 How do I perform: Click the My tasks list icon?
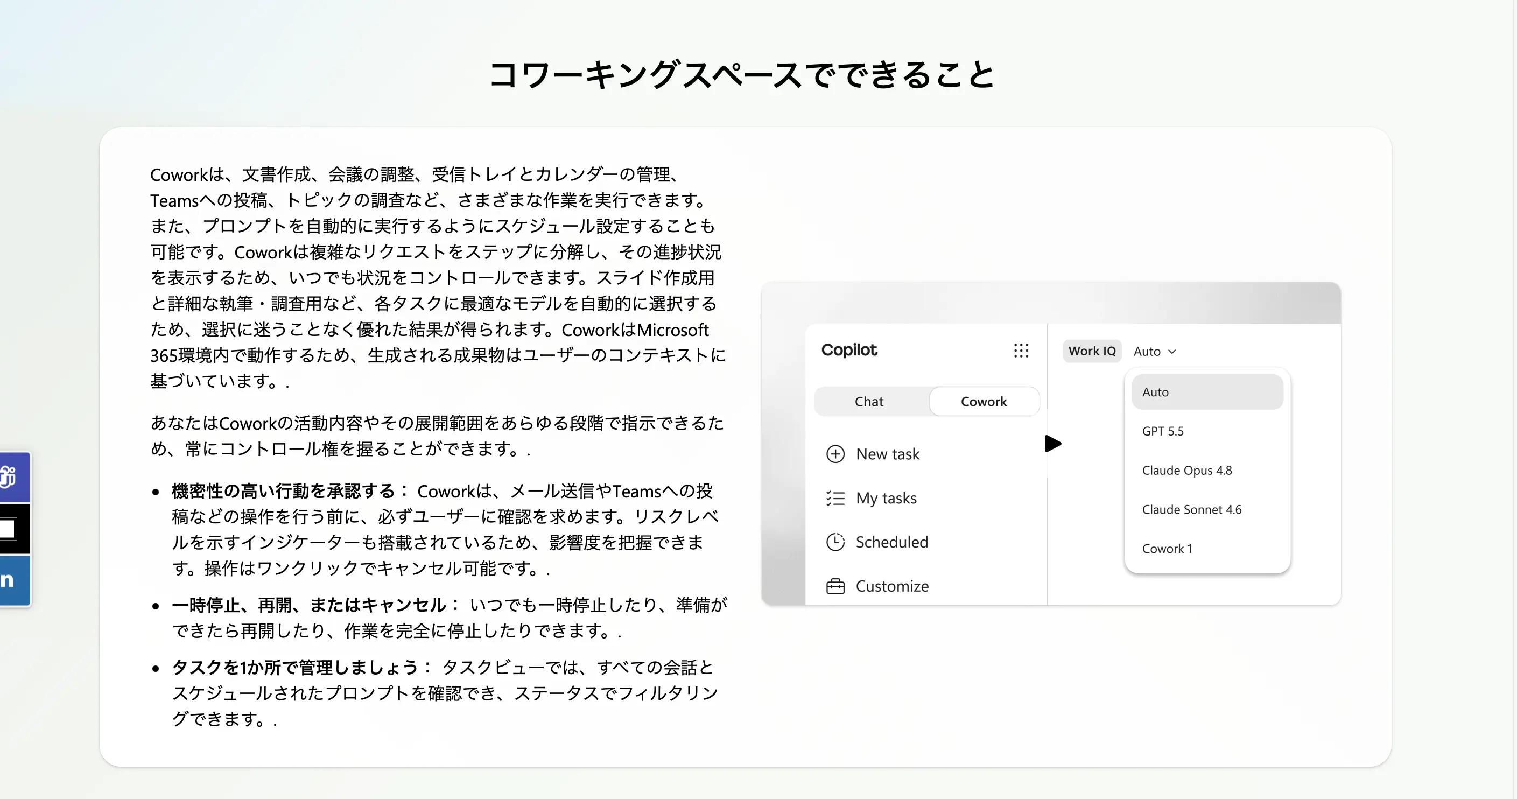click(x=835, y=498)
